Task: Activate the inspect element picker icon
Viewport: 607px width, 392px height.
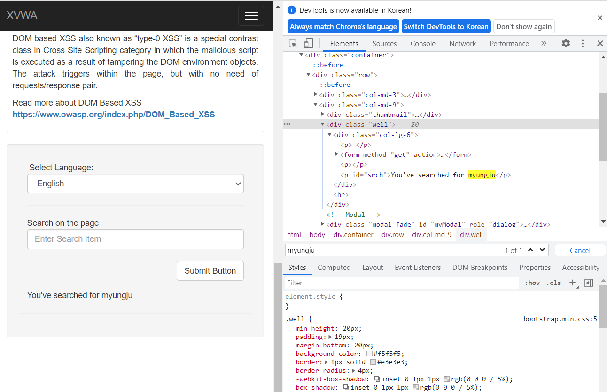Action: coord(293,43)
